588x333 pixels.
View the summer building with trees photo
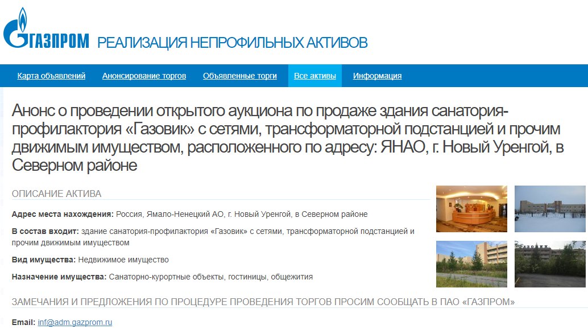(471, 264)
